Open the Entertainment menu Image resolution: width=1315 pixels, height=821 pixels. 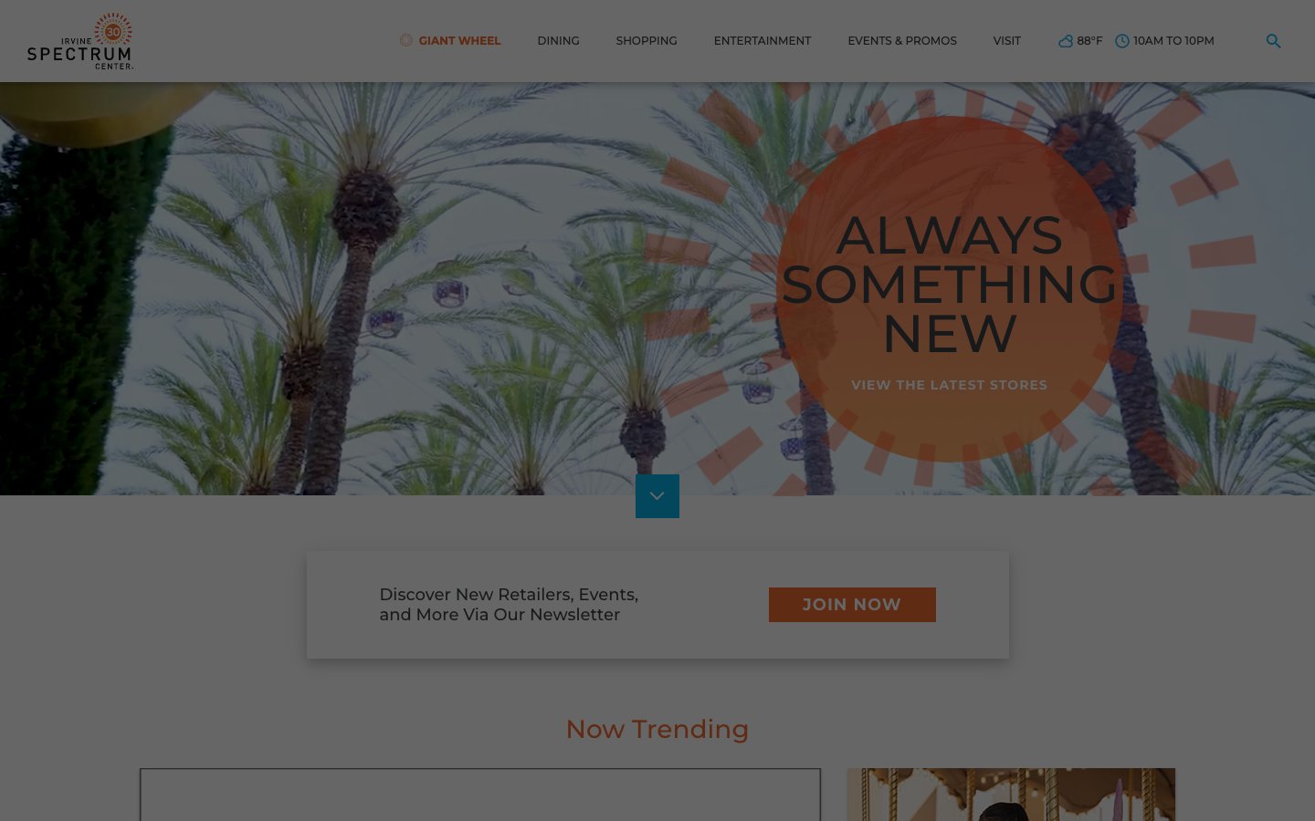[763, 41]
